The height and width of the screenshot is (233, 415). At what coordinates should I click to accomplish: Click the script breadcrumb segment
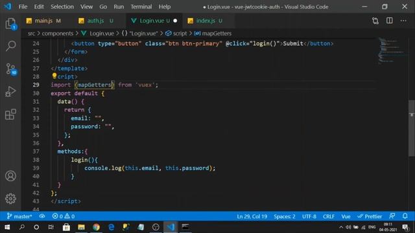[x=180, y=33]
